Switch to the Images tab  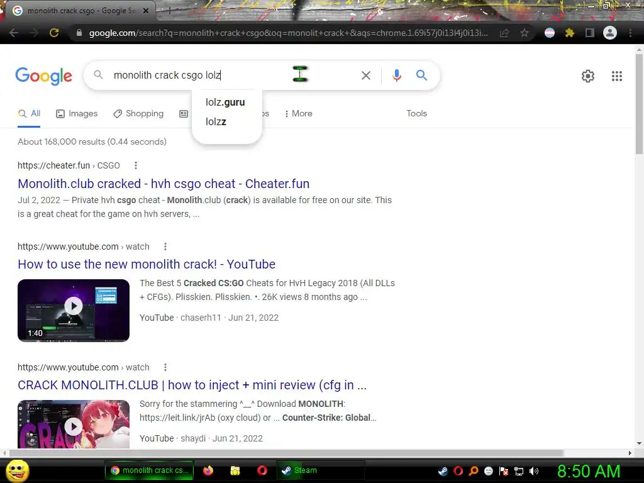click(77, 114)
